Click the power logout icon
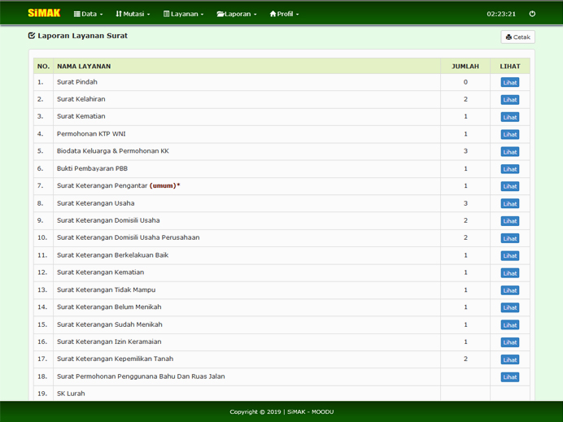Screen dimensions: 563x422 (532, 14)
